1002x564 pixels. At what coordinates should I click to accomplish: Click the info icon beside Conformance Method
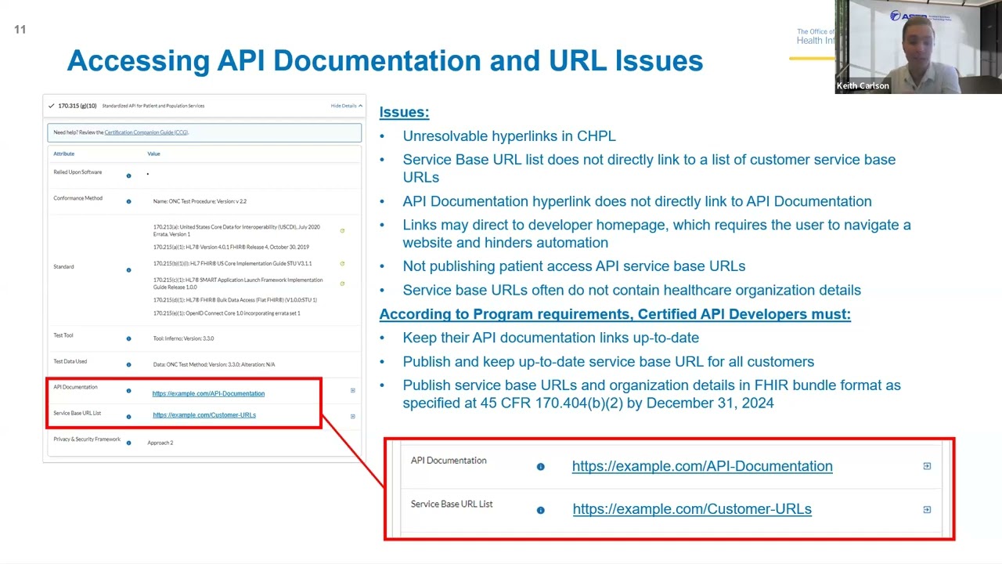click(x=129, y=201)
